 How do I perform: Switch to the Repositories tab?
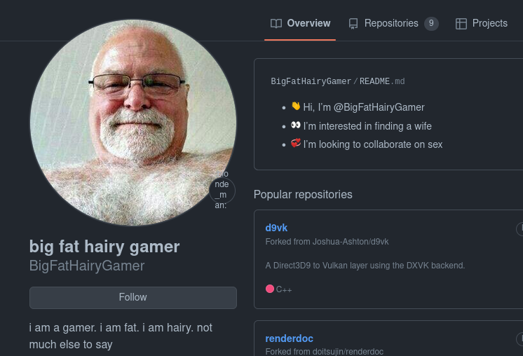(x=393, y=23)
